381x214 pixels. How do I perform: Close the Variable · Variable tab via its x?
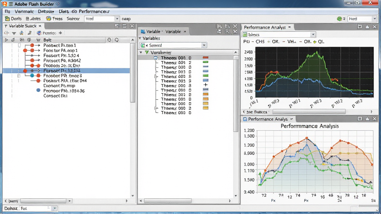click(185, 32)
